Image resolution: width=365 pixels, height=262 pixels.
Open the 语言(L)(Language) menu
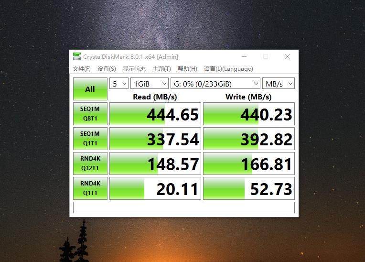pos(228,69)
